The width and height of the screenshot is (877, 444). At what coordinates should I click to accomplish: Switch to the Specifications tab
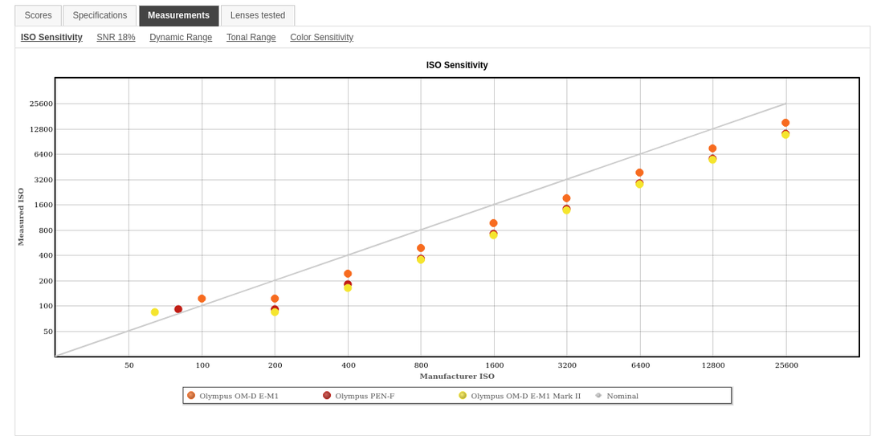coord(100,16)
